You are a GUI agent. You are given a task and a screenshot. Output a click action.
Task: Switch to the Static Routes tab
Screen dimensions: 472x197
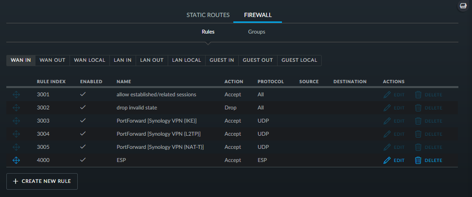(208, 15)
